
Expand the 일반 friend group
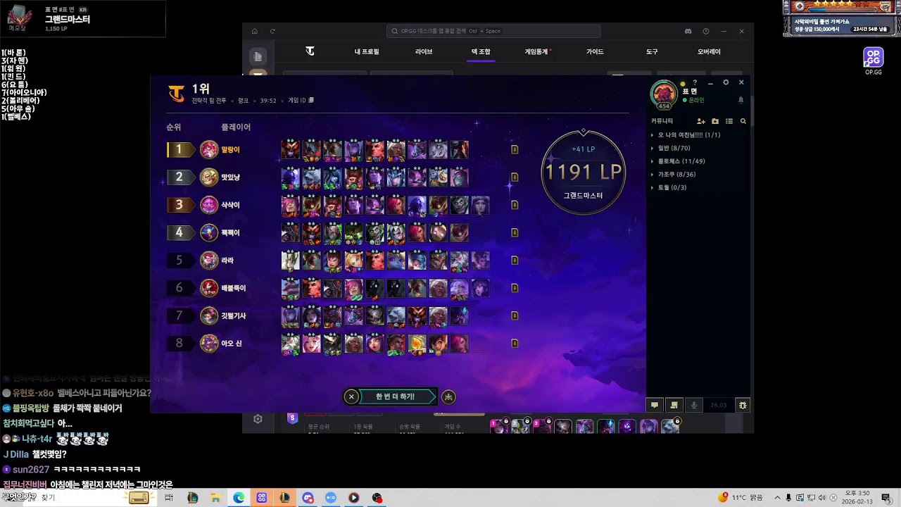pos(670,148)
